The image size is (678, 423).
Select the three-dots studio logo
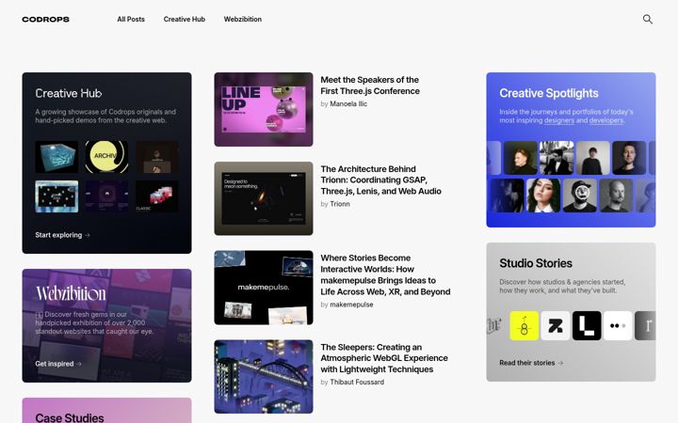click(618, 326)
